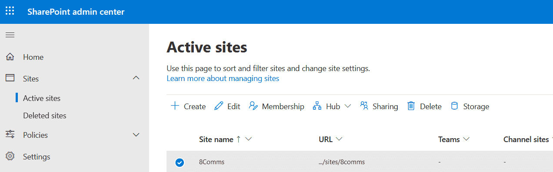The image size is (553, 172).
Task: Click the Sharing toolbar button
Action: point(379,106)
